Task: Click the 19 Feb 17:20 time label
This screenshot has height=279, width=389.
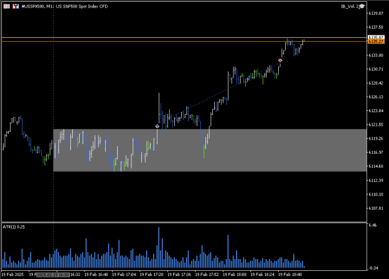Action: (151, 275)
